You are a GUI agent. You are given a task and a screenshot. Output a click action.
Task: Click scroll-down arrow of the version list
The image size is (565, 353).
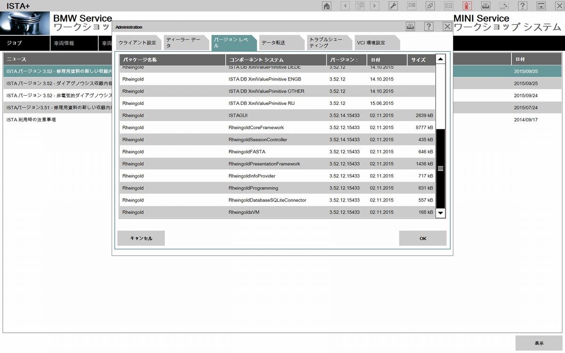(x=441, y=213)
